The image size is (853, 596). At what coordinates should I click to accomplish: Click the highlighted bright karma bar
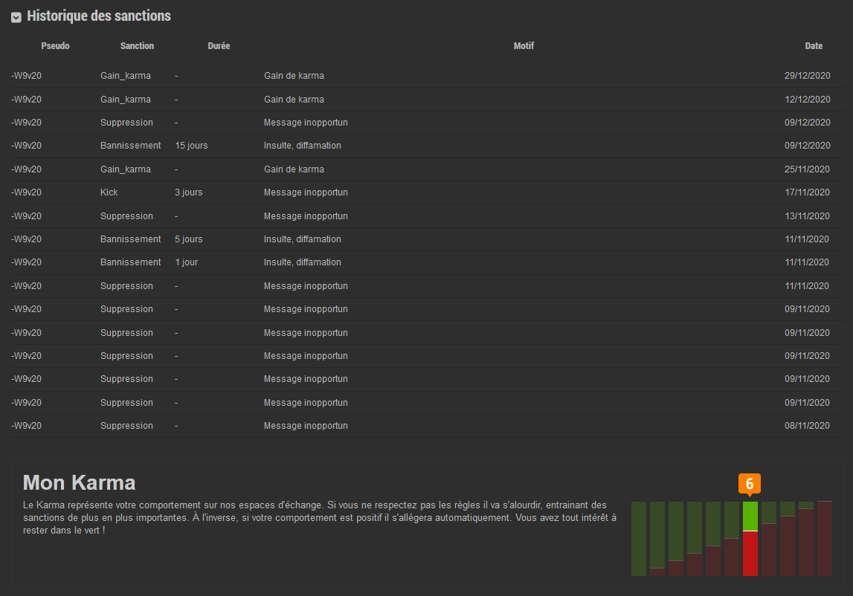(x=750, y=539)
